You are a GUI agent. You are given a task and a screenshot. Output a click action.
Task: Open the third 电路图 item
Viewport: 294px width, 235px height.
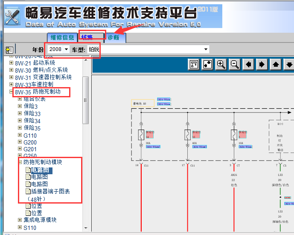pos(39,184)
